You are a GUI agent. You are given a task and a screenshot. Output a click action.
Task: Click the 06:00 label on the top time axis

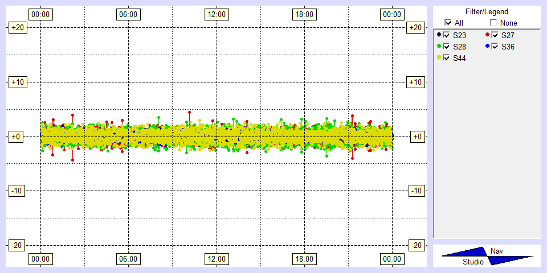click(x=128, y=14)
